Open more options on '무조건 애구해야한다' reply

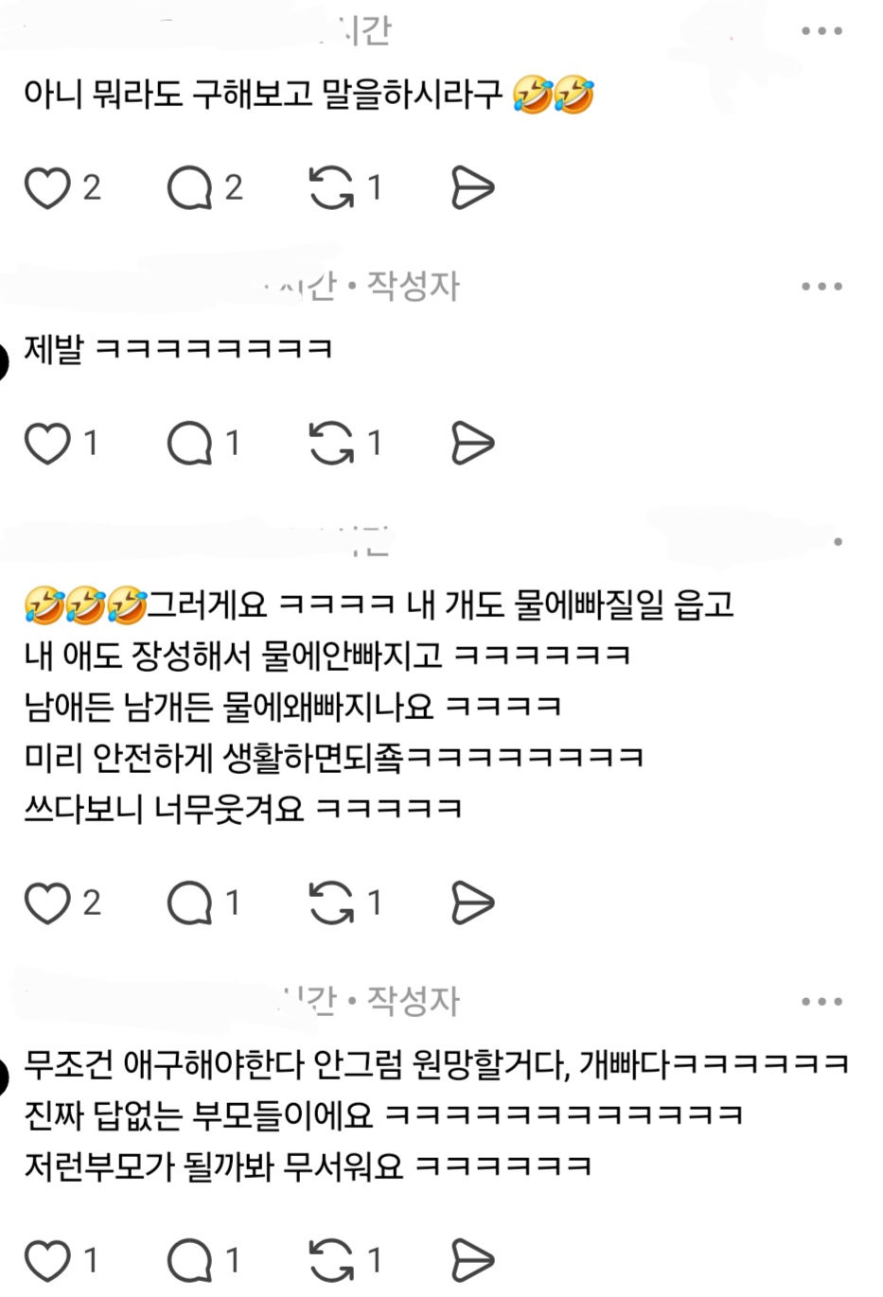821,1002
